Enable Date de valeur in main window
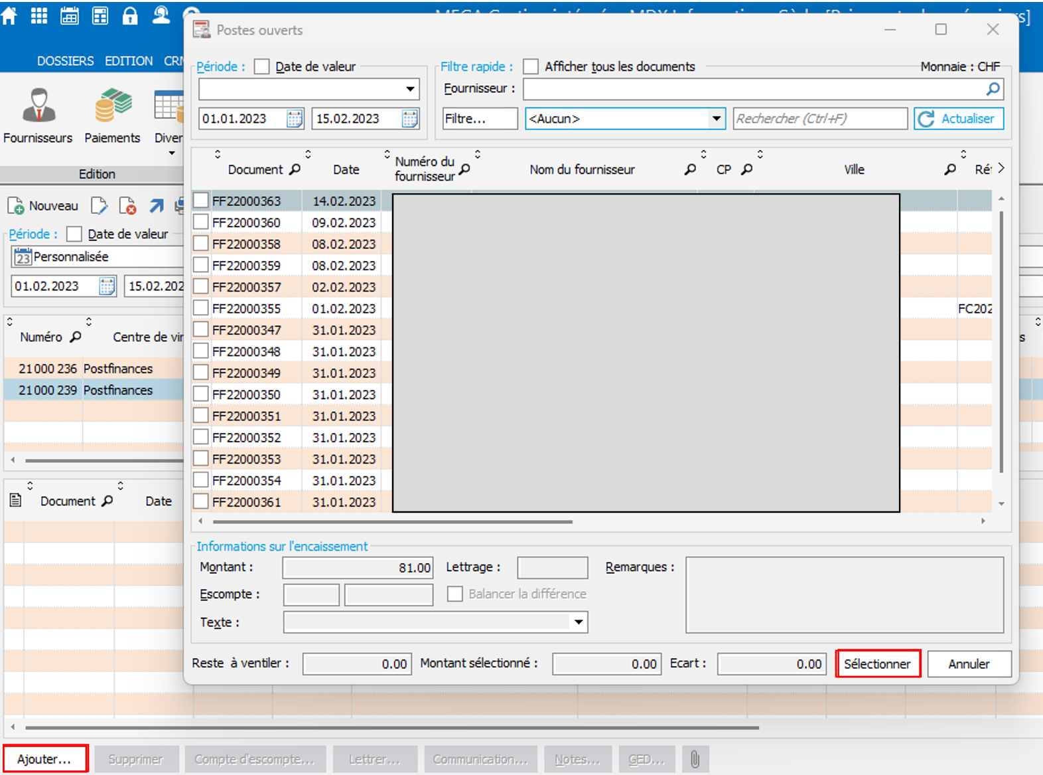The image size is (1043, 775). pyautogui.click(x=74, y=234)
